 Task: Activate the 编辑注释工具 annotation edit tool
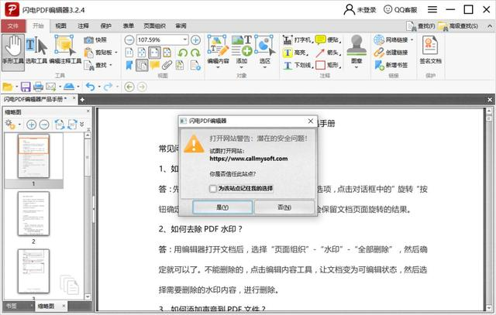click(x=65, y=50)
